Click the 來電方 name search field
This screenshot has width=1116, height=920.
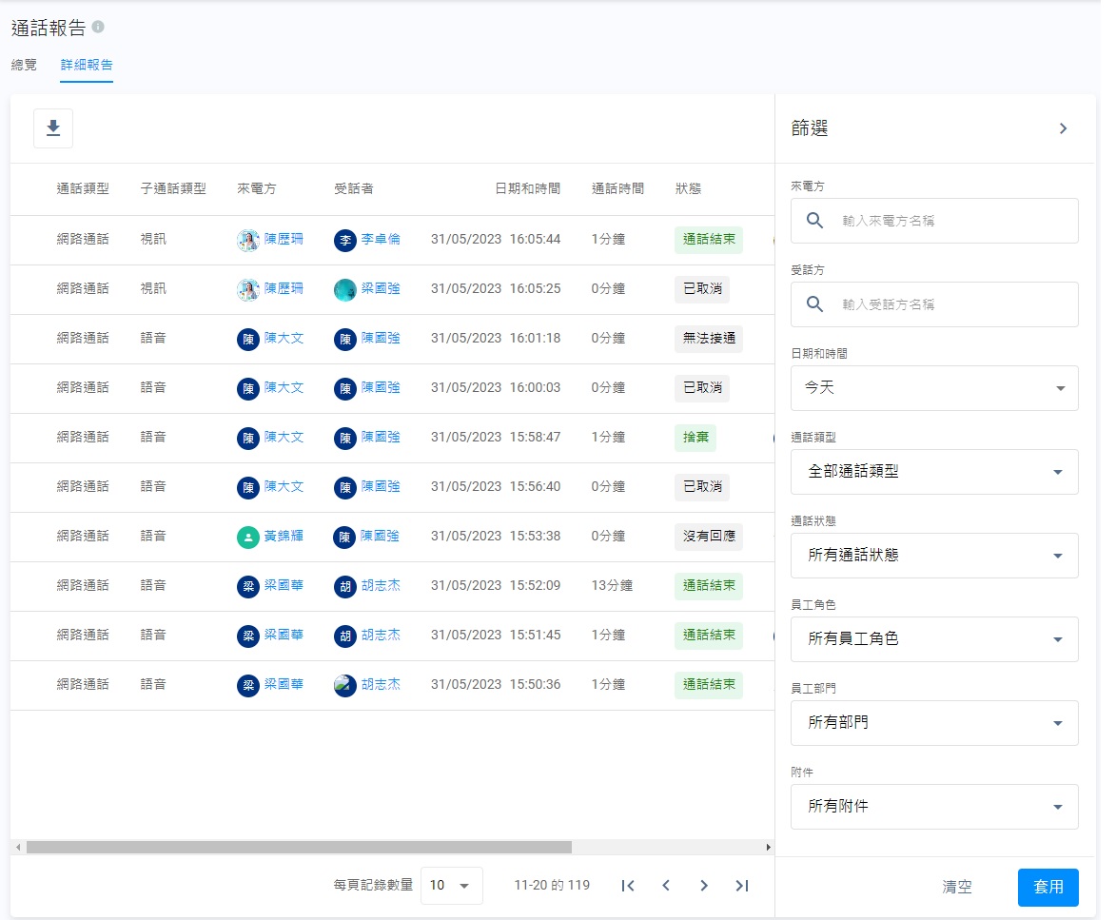coord(951,221)
